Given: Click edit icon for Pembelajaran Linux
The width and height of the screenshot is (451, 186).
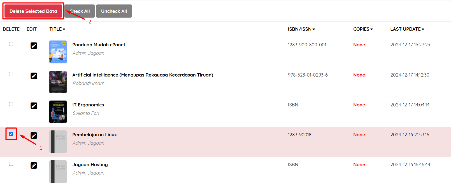Looking at the screenshot, I should [34, 135].
